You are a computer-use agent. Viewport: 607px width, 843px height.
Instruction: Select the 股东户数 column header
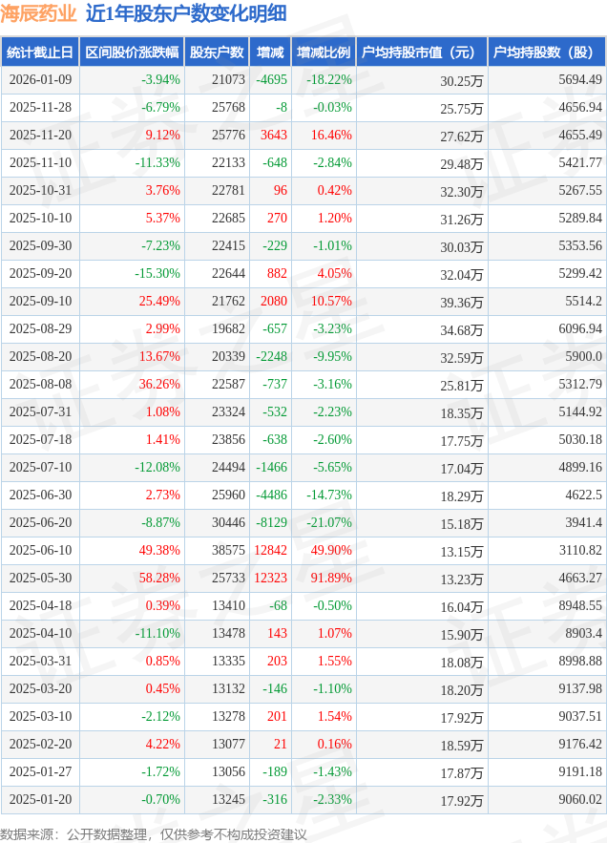click(217, 53)
